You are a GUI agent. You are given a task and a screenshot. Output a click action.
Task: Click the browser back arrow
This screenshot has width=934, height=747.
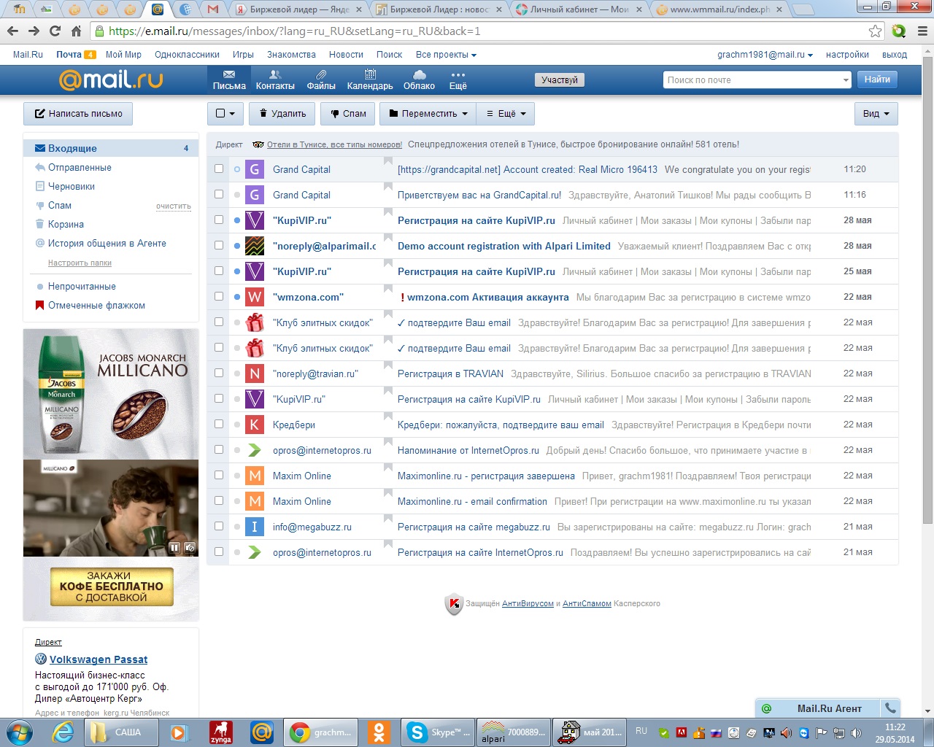12,31
